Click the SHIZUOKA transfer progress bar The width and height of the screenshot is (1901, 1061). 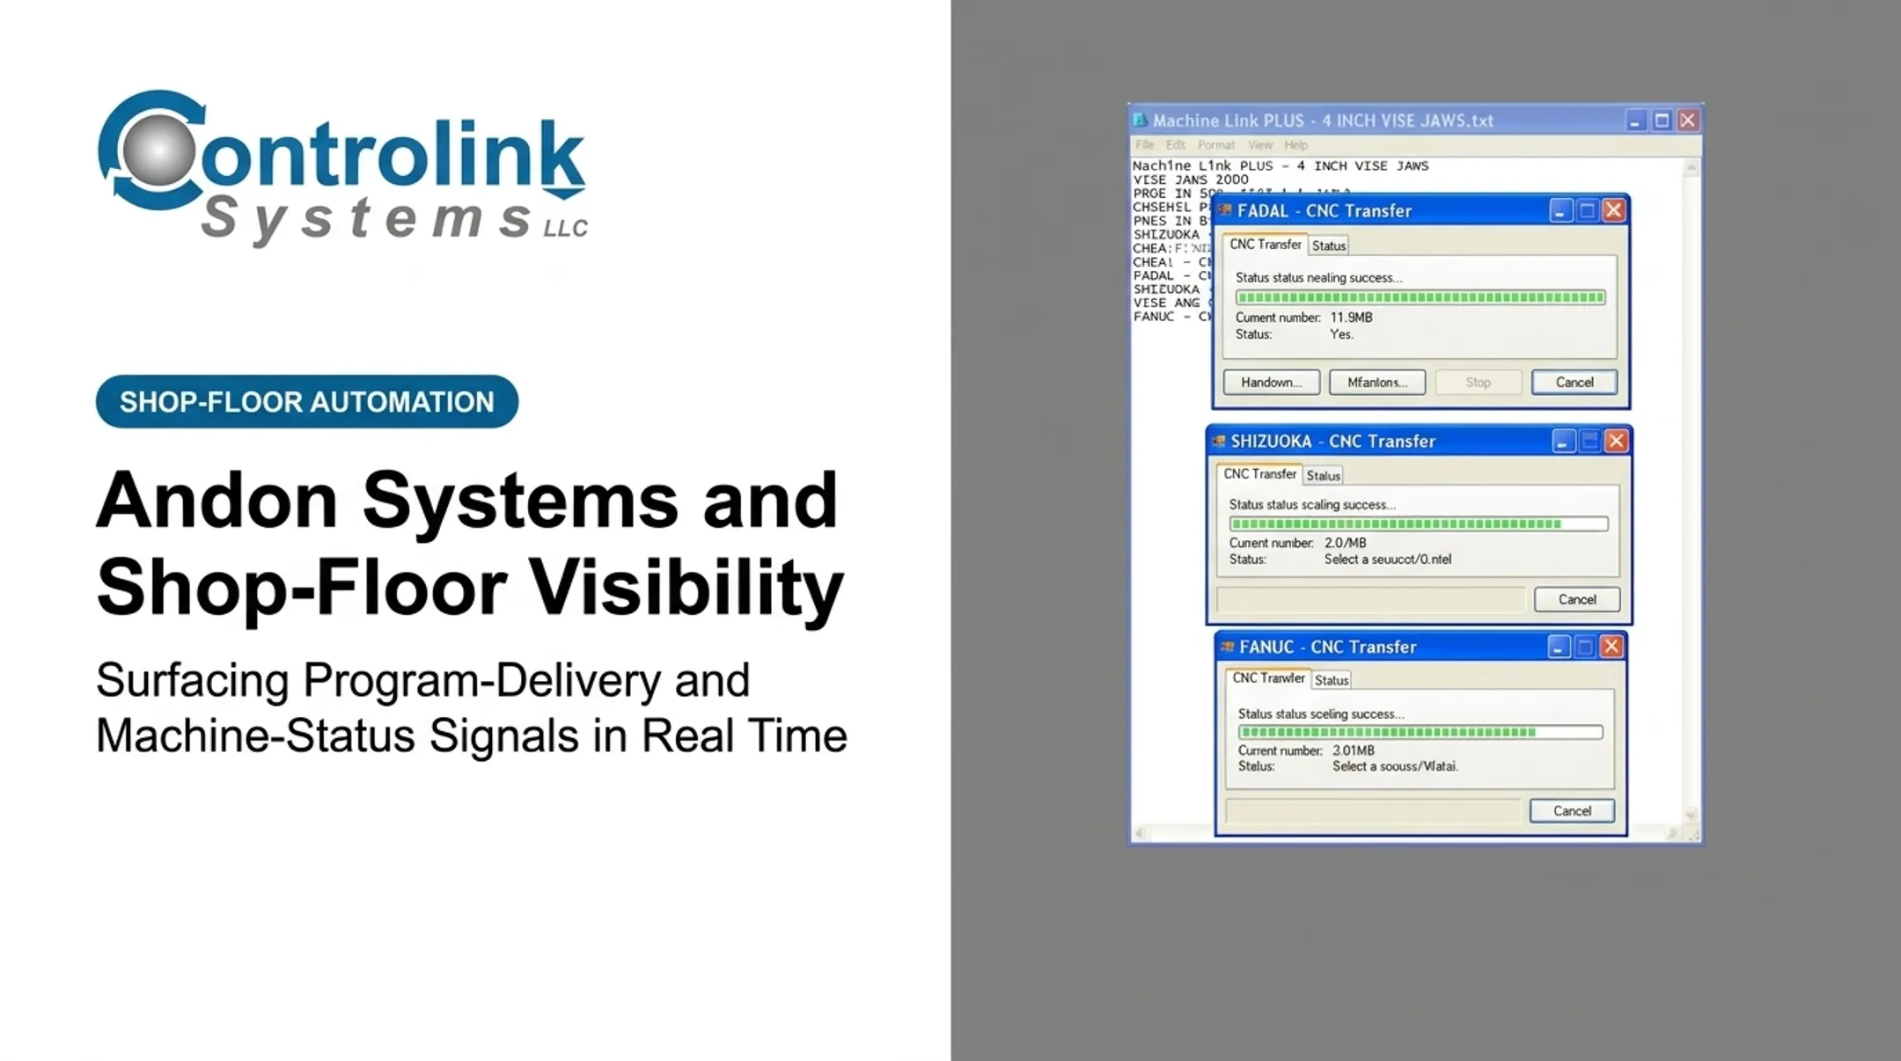tap(1419, 523)
